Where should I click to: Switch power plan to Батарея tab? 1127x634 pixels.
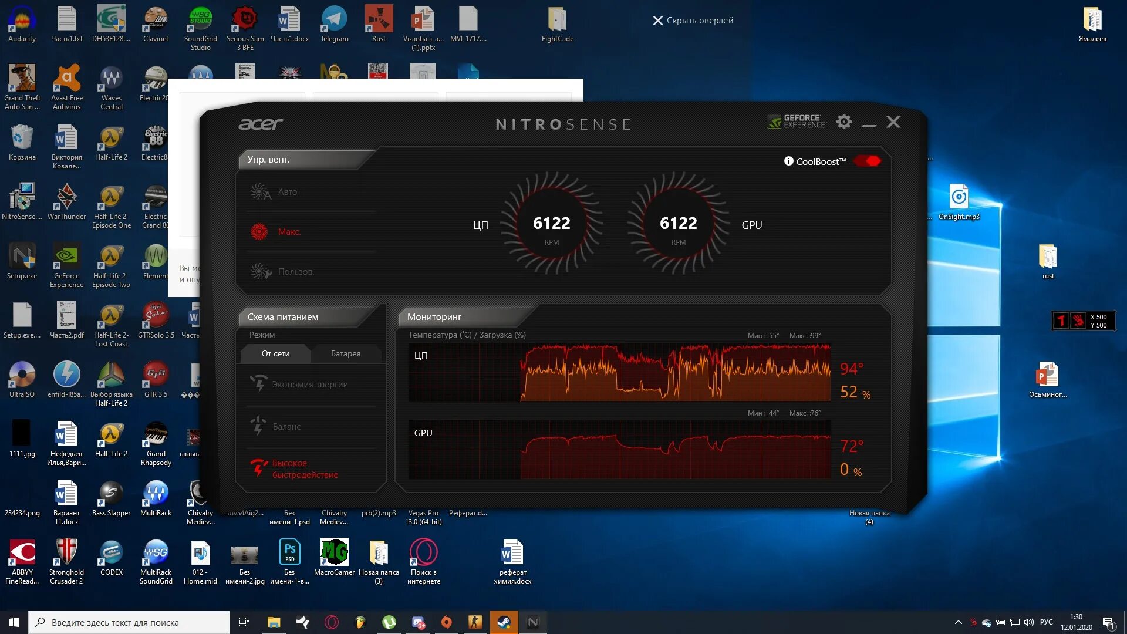346,353
